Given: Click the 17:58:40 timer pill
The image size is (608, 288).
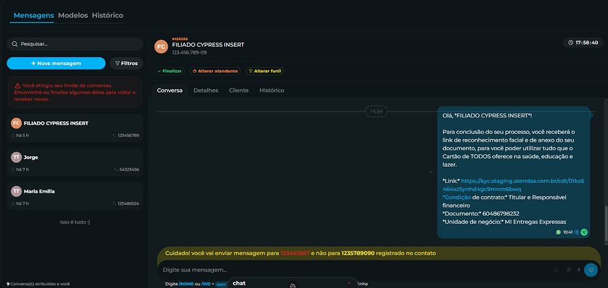Looking at the screenshot, I should click(x=583, y=43).
